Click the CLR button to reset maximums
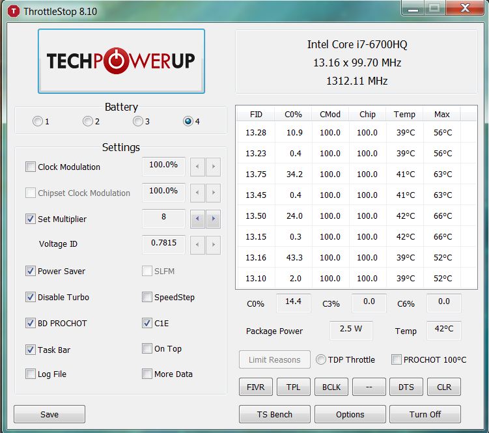Screen dimensions: 489x433 pos(444,387)
